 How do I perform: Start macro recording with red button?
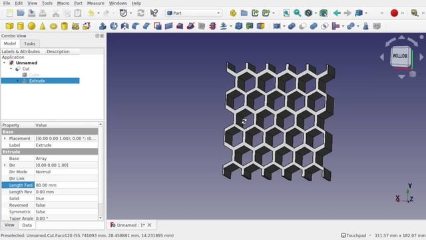point(394,13)
